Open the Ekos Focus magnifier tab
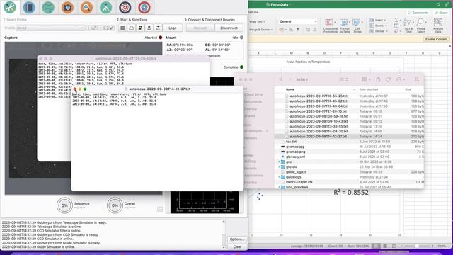 click(x=86, y=7)
